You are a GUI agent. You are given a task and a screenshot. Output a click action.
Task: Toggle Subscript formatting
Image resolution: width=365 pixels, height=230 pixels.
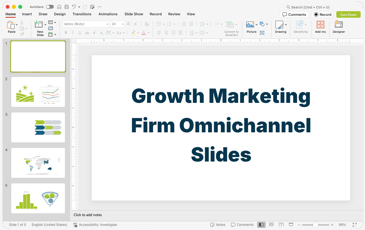[x=102, y=33]
